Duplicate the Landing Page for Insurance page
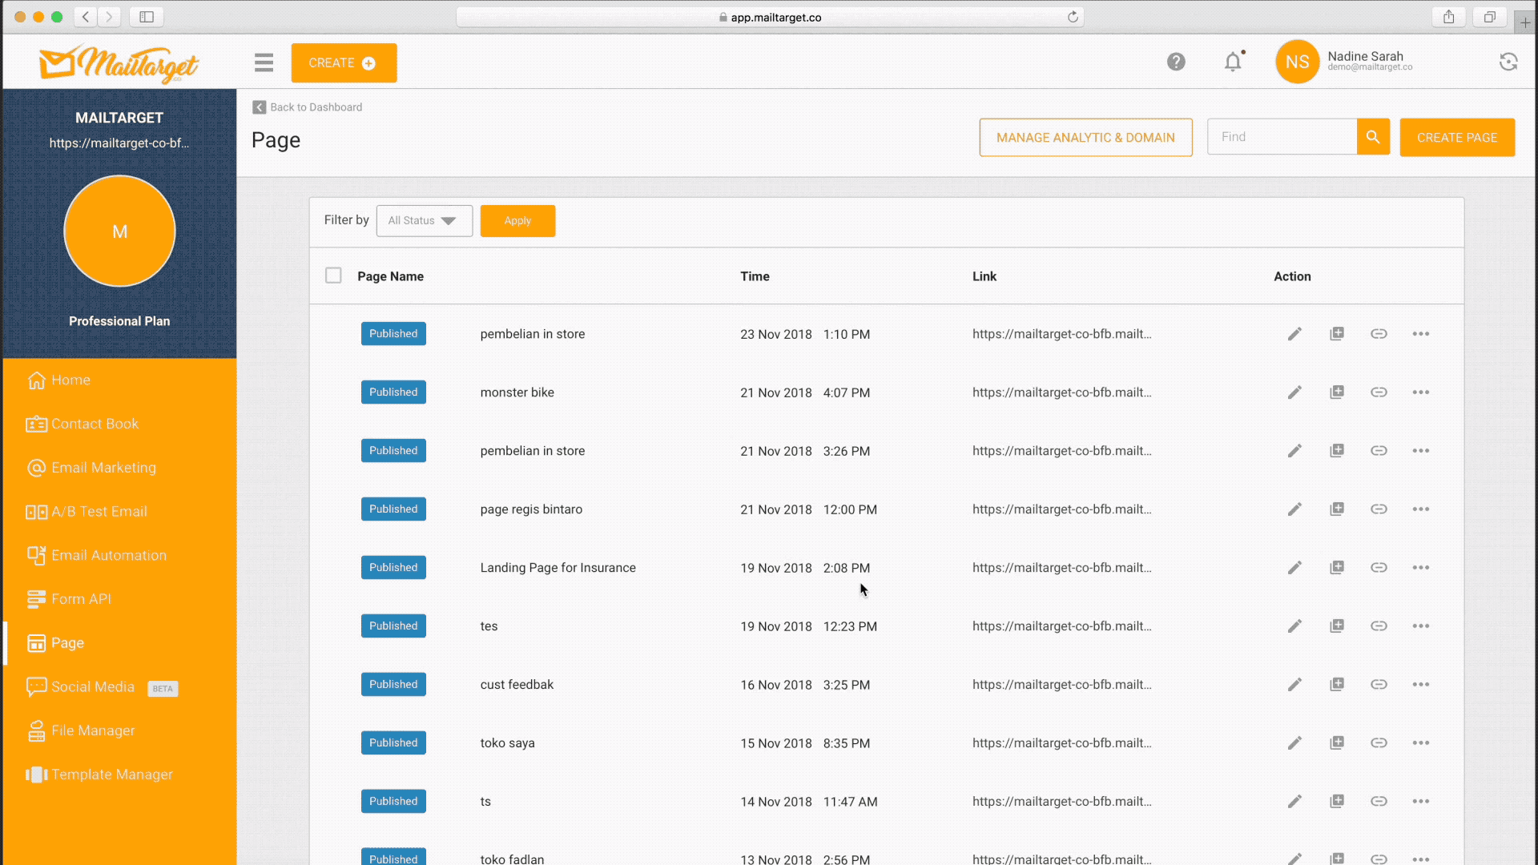 [1337, 568]
